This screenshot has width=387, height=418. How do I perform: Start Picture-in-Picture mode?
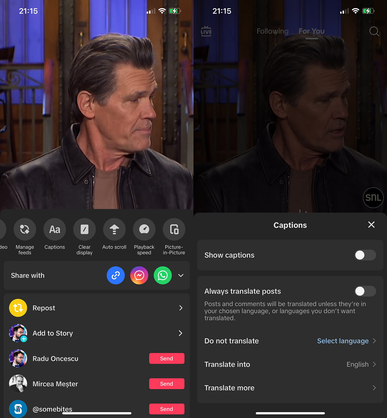[x=174, y=229]
